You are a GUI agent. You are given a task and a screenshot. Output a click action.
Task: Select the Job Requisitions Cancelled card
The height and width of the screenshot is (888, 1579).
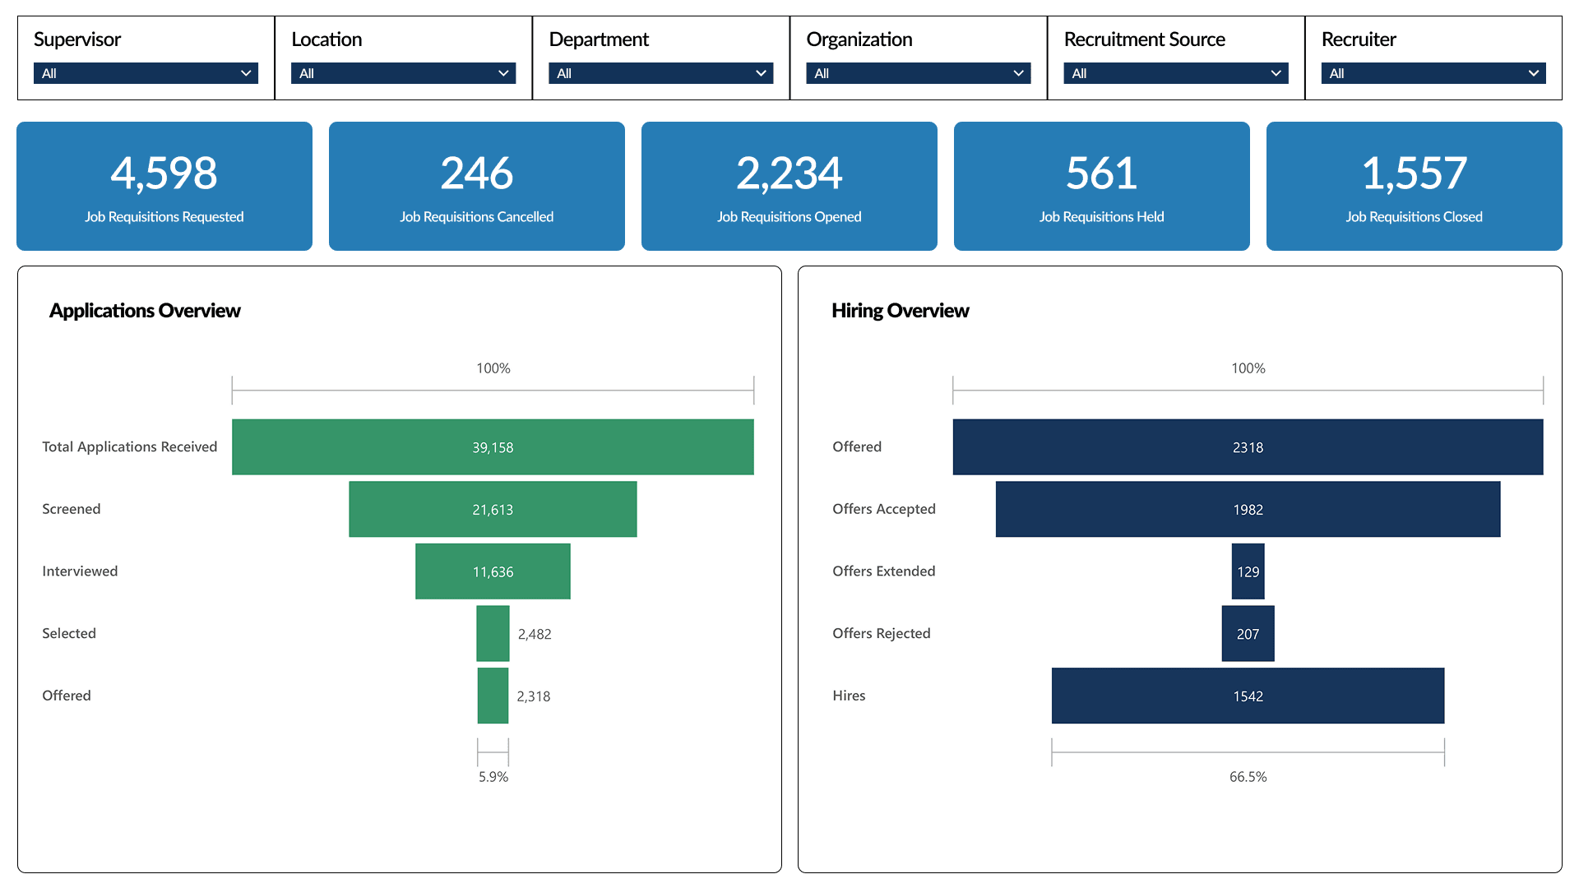(477, 186)
